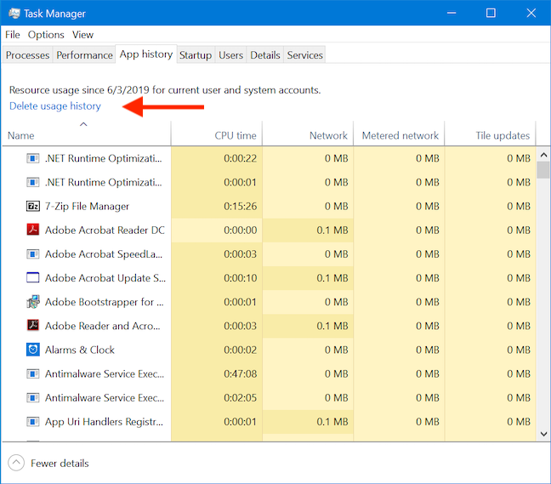Select the Adobe Acrobat SpeedLa... name
The image size is (551, 484).
tap(104, 254)
